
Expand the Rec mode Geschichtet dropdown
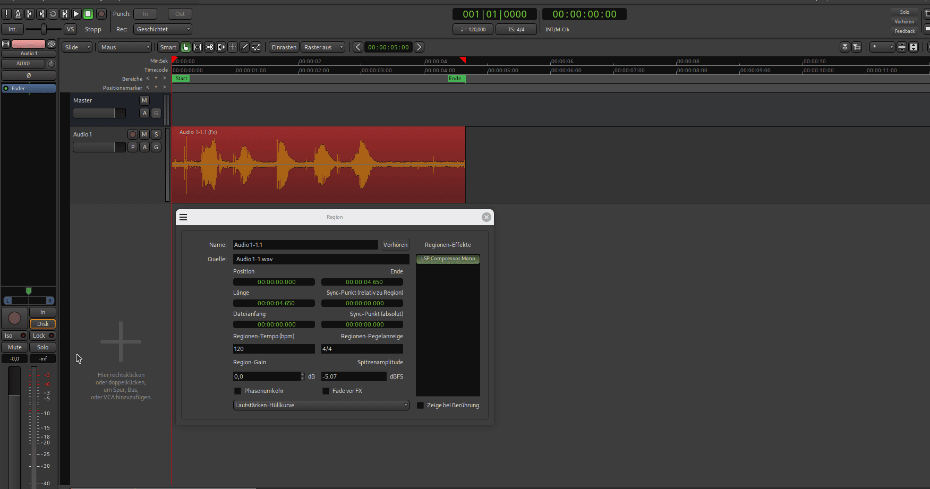point(163,29)
